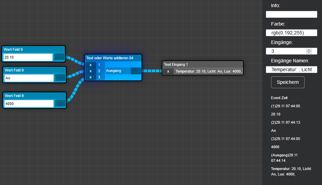Click event entry (3)29.11 07:44:05
322x185 pixels.
click(285, 139)
